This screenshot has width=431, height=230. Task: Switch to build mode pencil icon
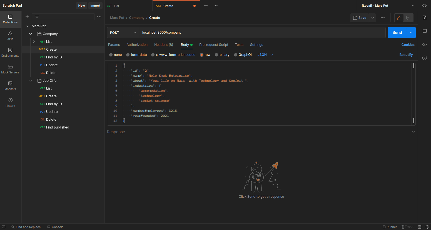click(399, 18)
